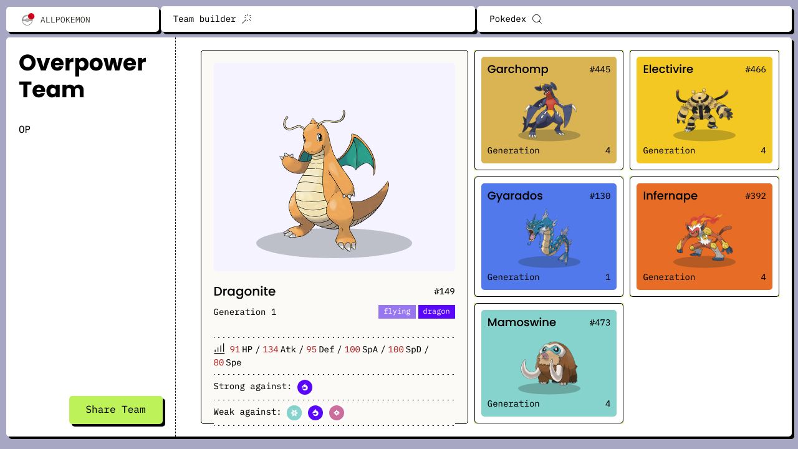Open the Pokedex tab
Image resolution: width=798 pixels, height=449 pixels.
pyautogui.click(x=507, y=19)
